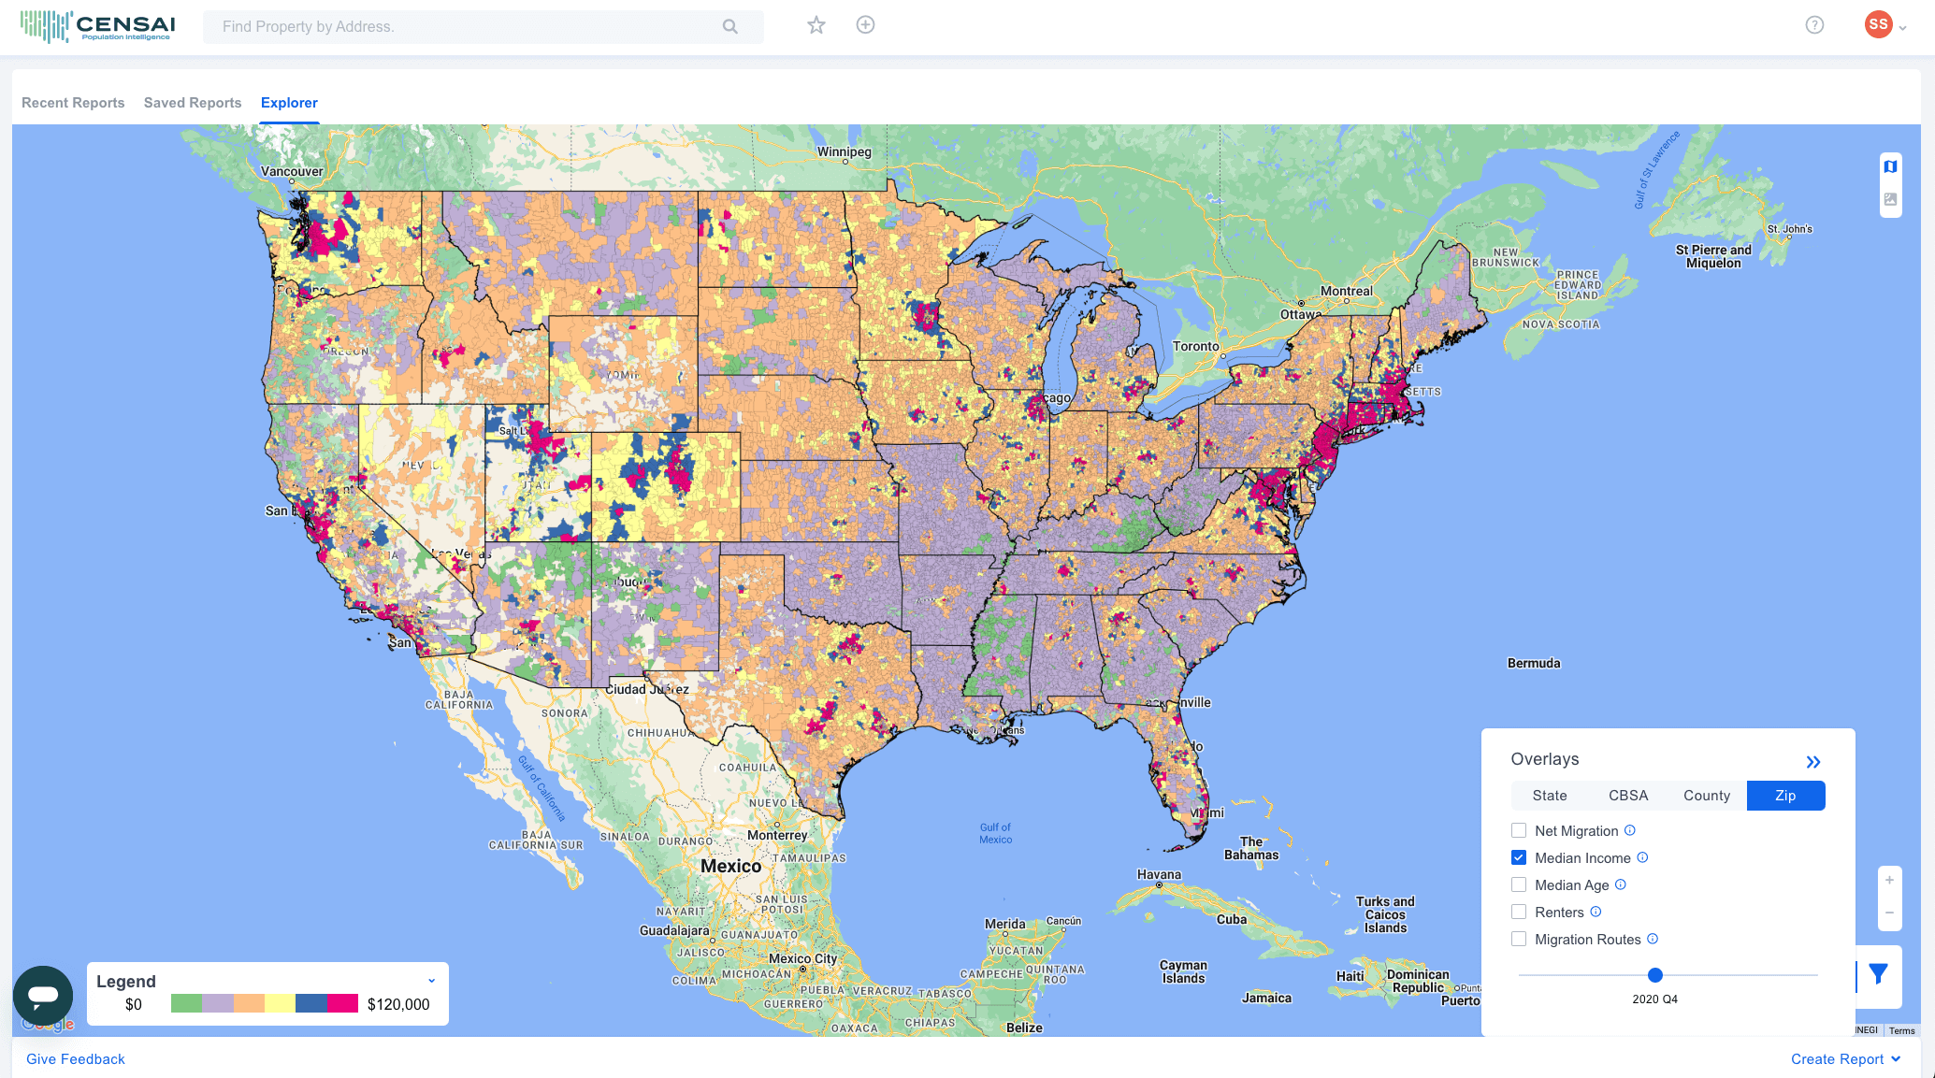The width and height of the screenshot is (1935, 1078).
Task: Uncheck the Median Income overlay
Action: (x=1519, y=857)
